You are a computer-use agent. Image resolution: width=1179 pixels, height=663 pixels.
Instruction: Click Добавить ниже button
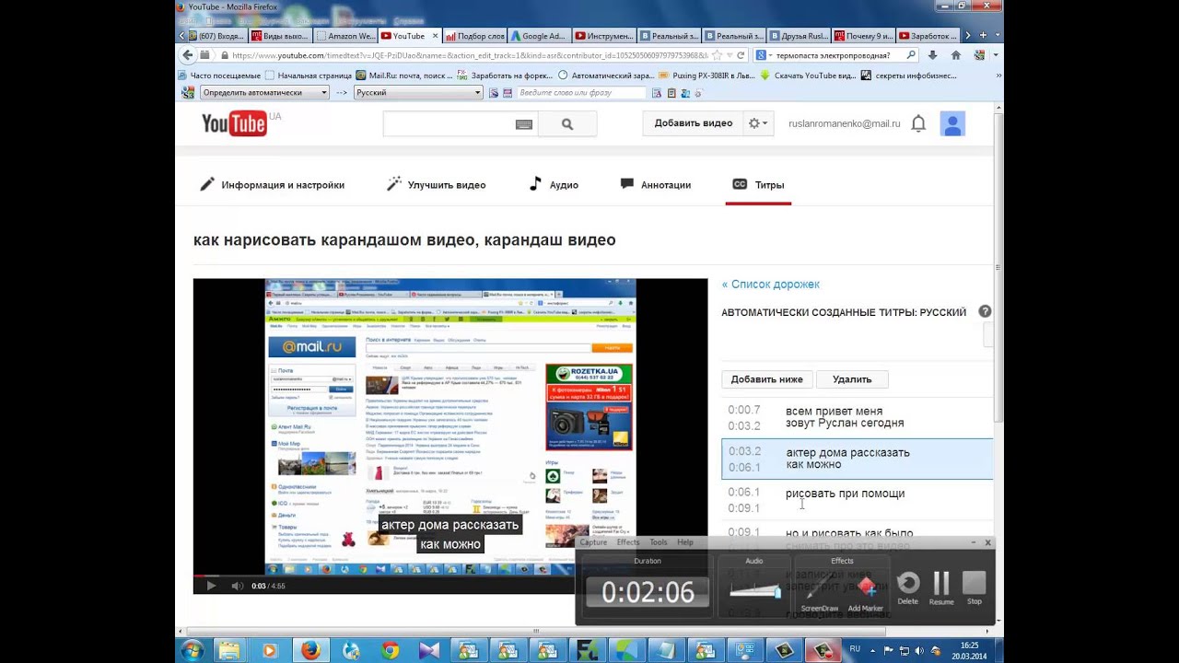pos(766,379)
